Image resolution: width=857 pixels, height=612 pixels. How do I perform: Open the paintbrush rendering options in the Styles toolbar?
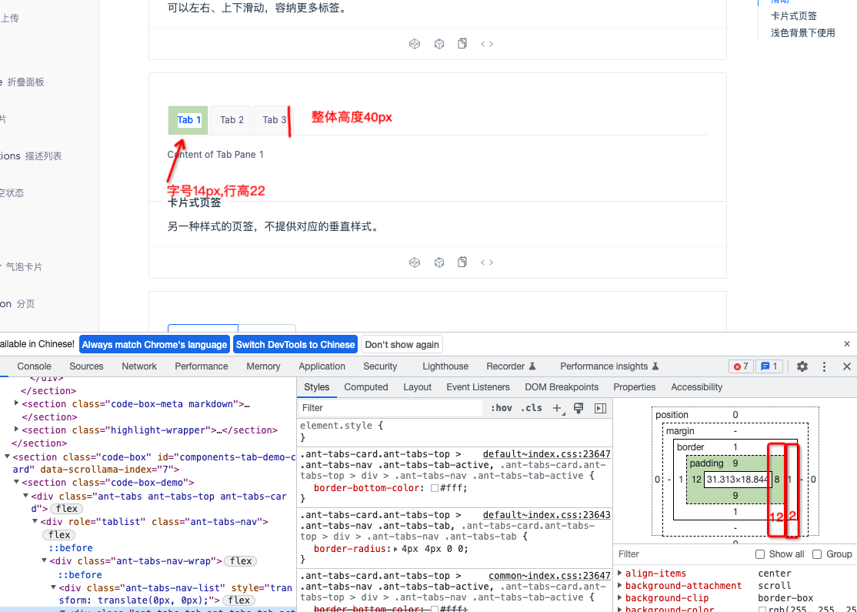(x=579, y=408)
